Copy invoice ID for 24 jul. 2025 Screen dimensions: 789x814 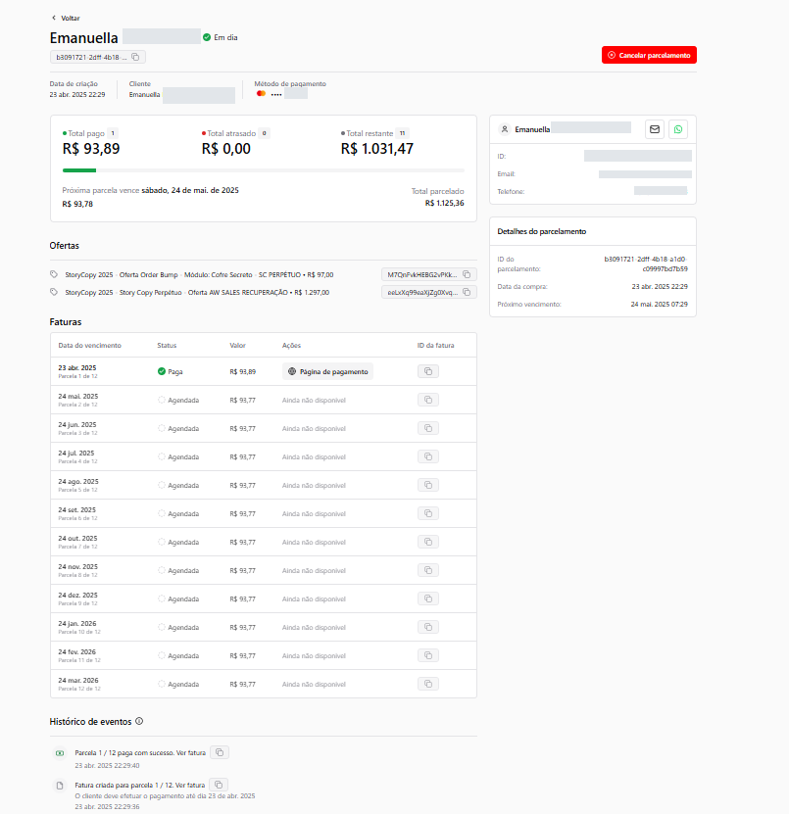tap(428, 456)
